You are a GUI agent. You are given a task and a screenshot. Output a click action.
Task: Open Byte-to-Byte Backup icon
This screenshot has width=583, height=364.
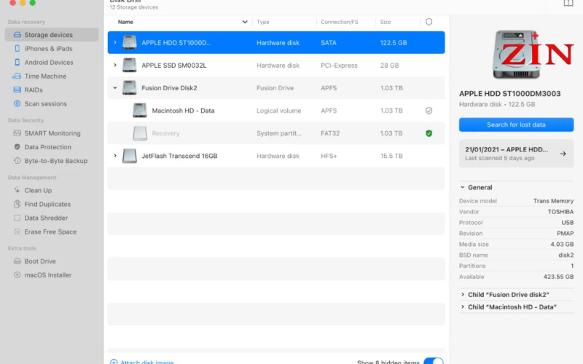[x=17, y=161]
